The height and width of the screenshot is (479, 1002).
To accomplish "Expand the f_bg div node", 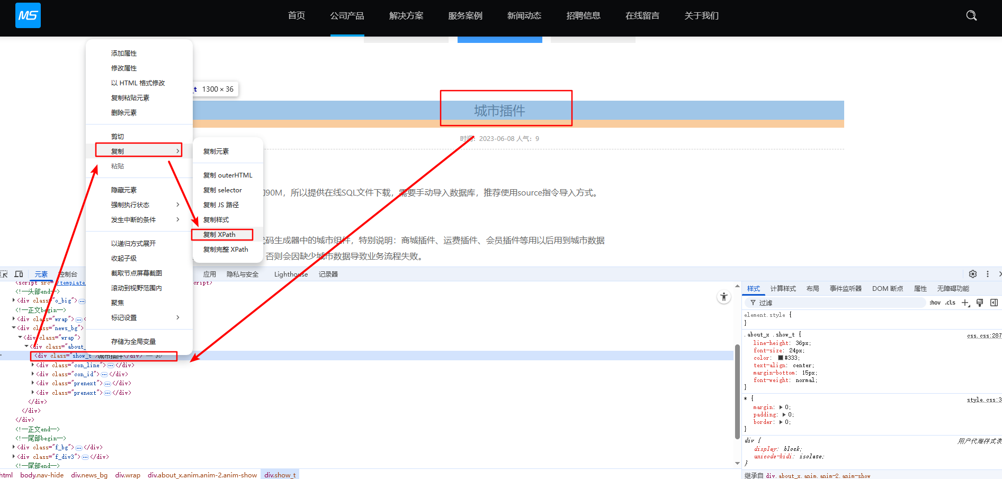I will (14, 447).
